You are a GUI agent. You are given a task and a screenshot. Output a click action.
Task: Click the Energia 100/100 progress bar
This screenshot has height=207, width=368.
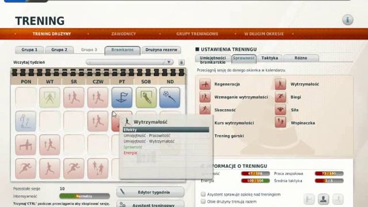(255, 181)
